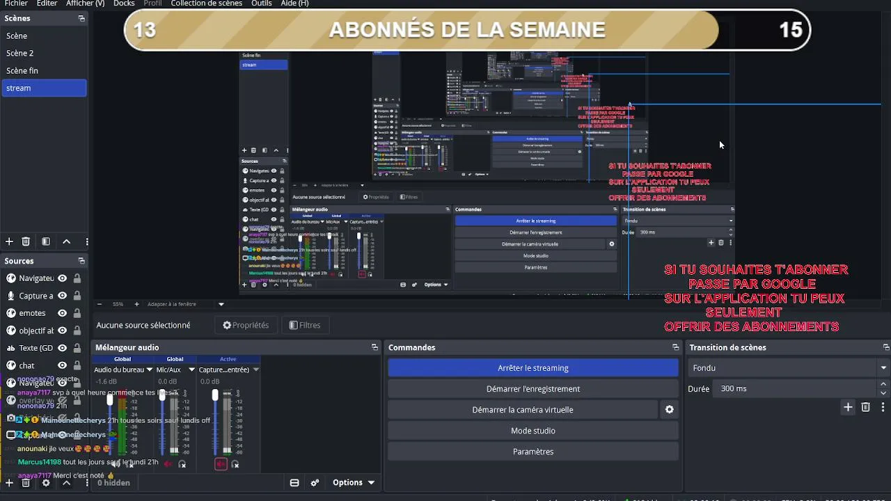
Task: Open virtual camera settings gear
Action: [x=669, y=410]
